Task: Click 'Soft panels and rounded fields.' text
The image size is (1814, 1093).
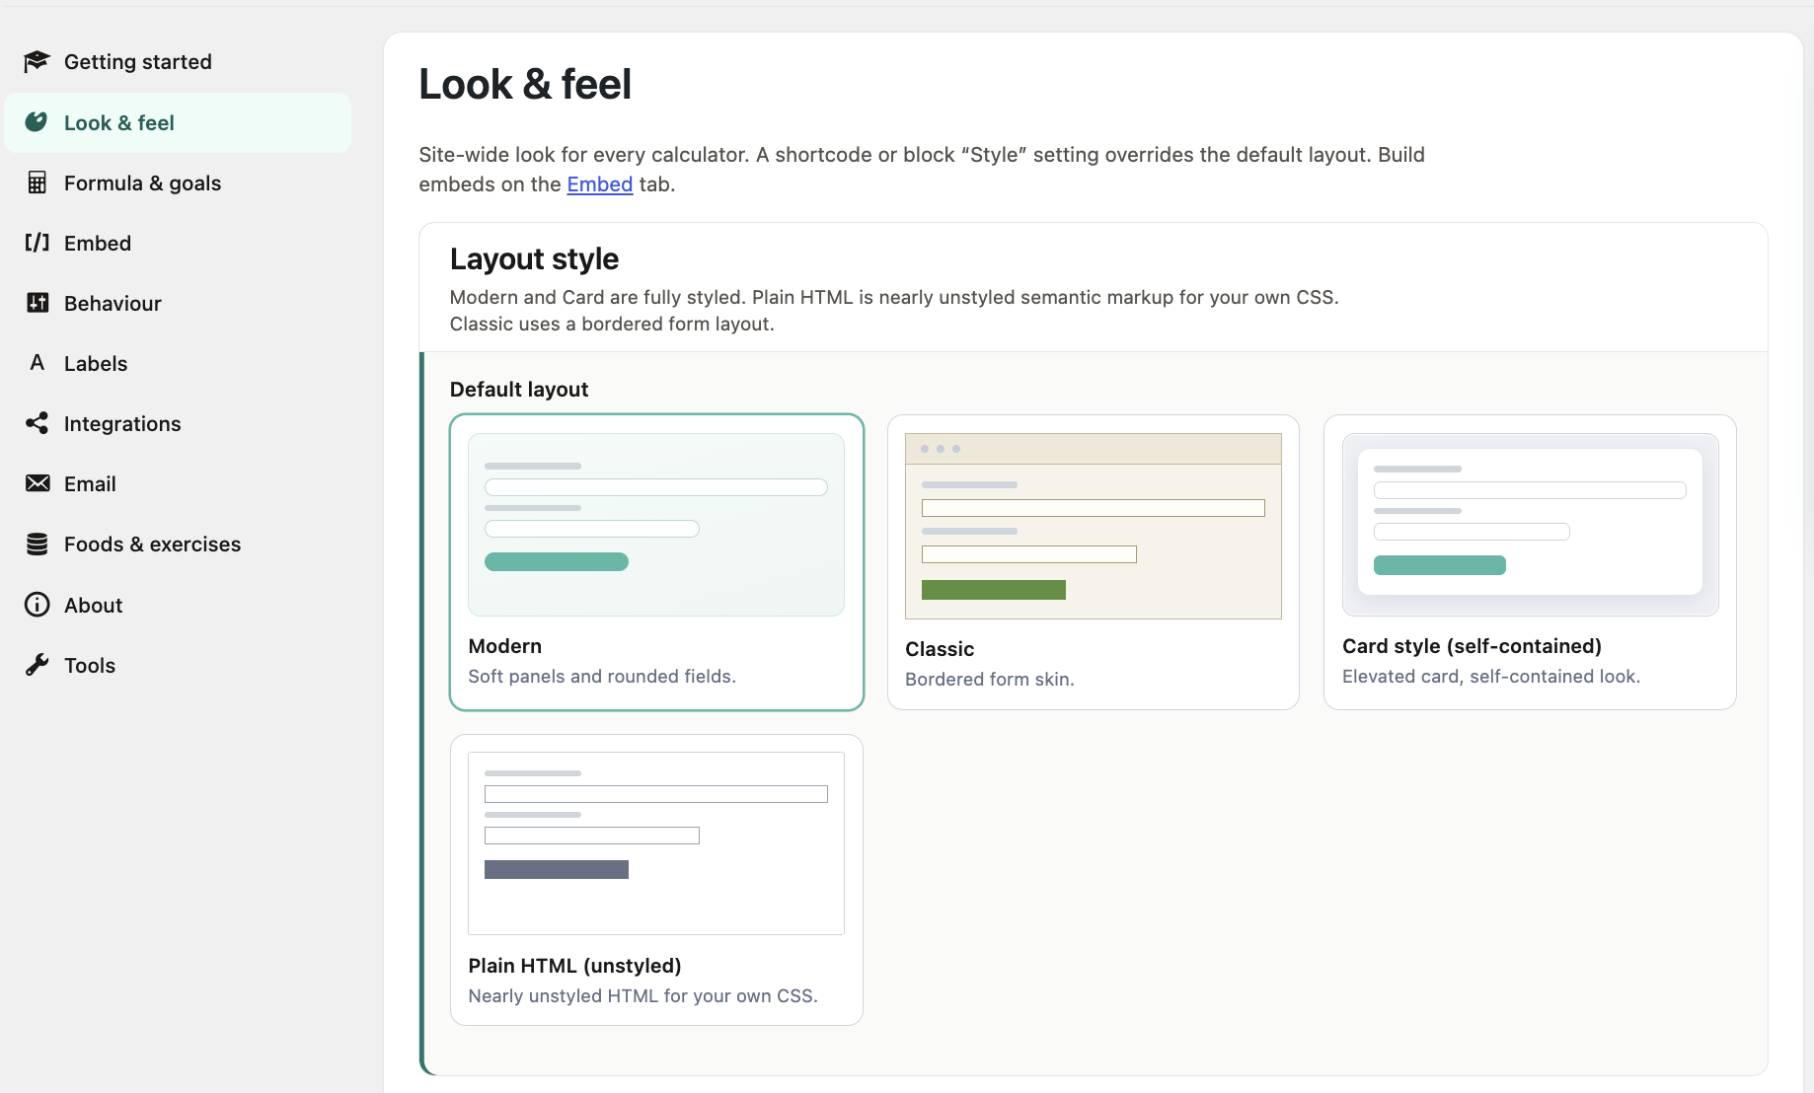Action: [x=602, y=677]
